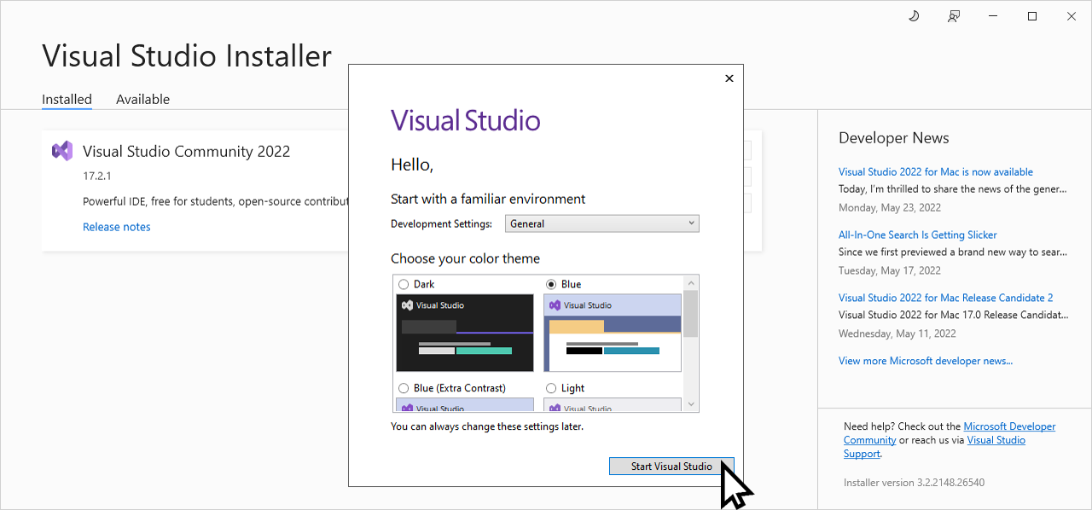Image resolution: width=1092 pixels, height=510 pixels.
Task: Maximize the Visual Studio Installer window
Action: click(x=1032, y=16)
